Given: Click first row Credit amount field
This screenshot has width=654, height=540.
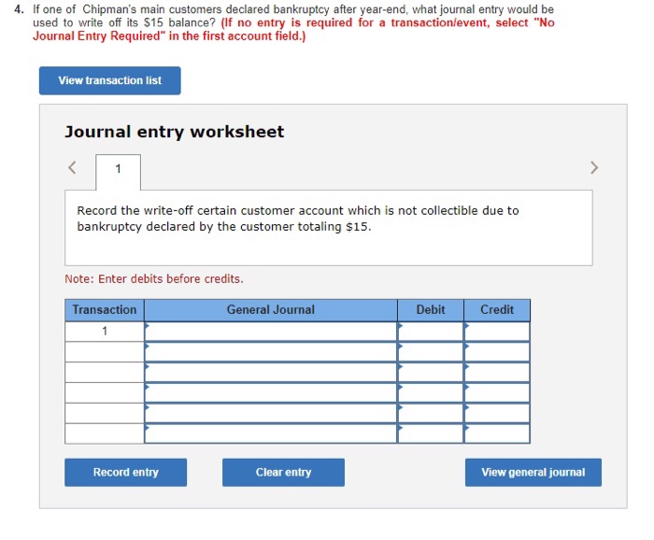Looking at the screenshot, I should pyautogui.click(x=497, y=332).
